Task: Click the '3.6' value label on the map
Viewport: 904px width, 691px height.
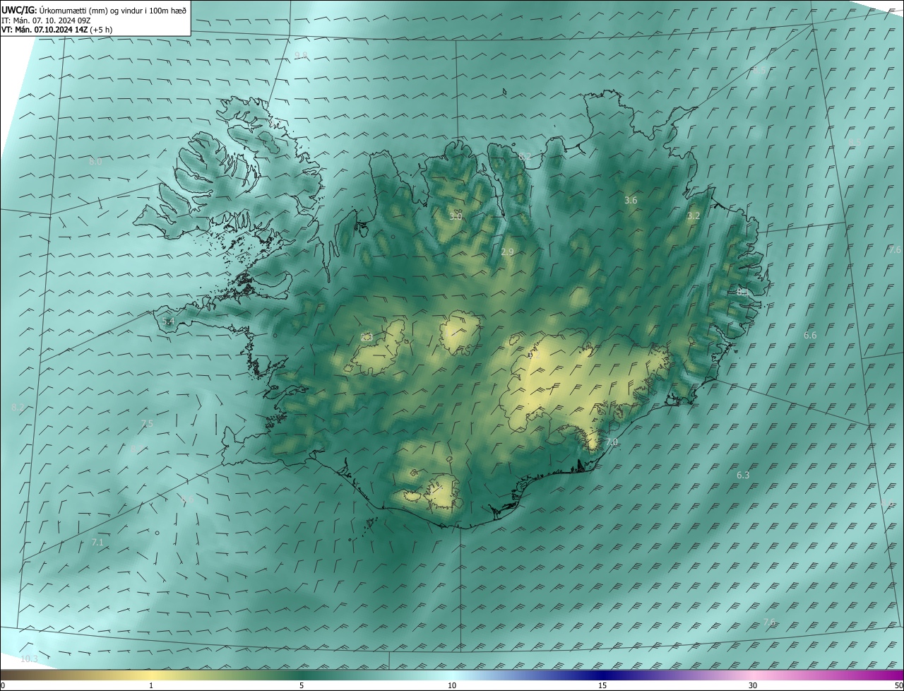Action: [x=631, y=201]
